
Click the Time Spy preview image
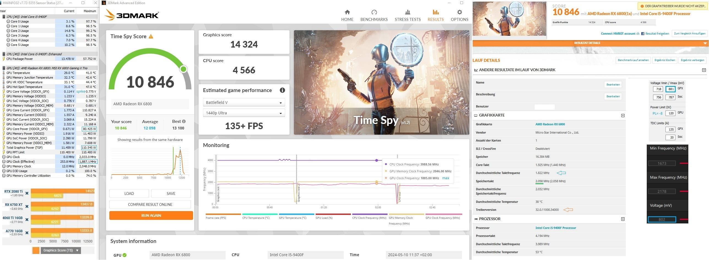tap(381, 82)
